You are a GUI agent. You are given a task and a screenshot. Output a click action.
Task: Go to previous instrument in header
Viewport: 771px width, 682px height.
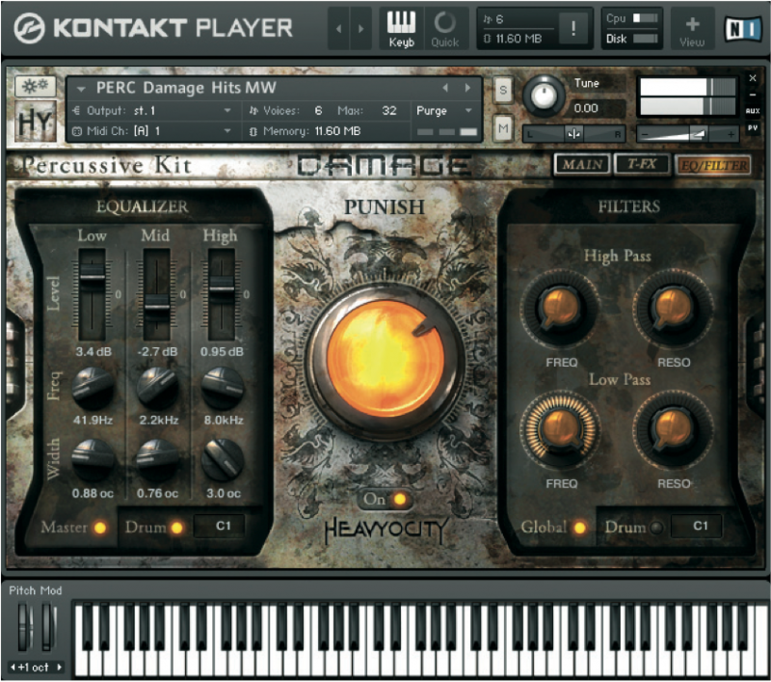[x=339, y=29]
